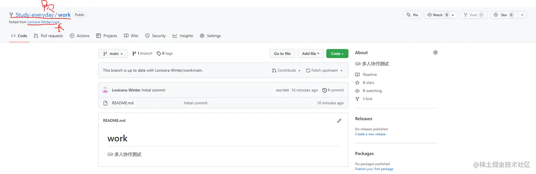Open About settings gear icon

(435, 52)
